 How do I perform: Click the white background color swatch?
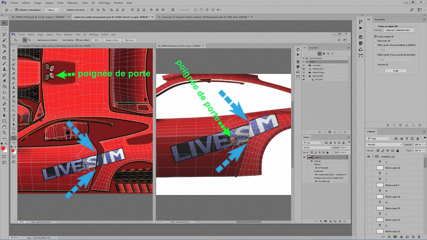(x=5, y=151)
